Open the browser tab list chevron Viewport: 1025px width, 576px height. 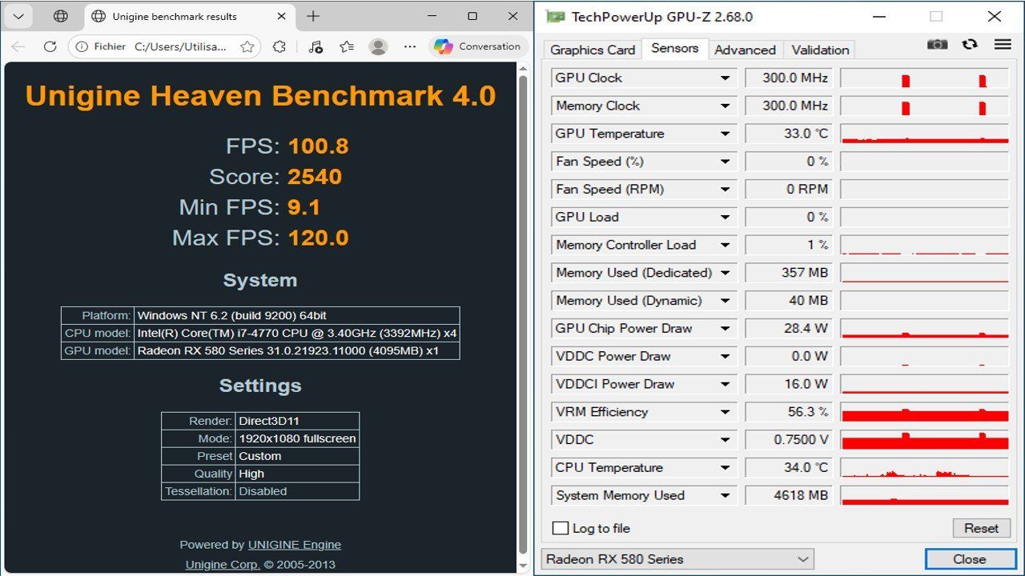pos(18,16)
